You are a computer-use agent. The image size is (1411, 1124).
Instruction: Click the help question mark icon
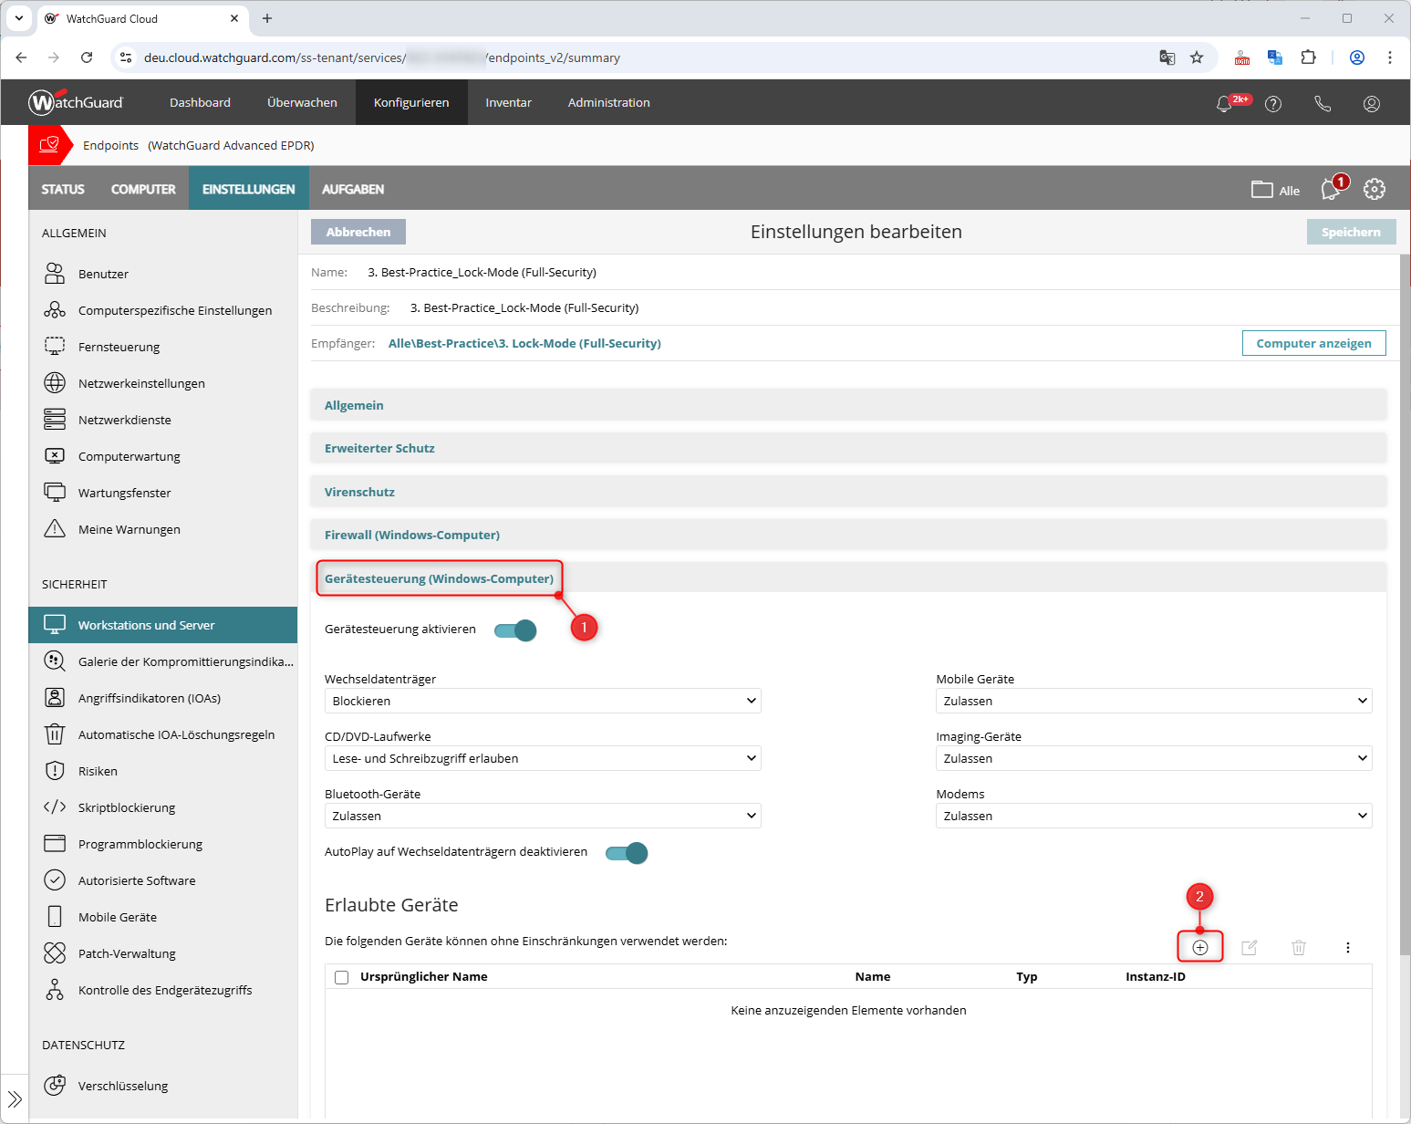click(x=1273, y=104)
